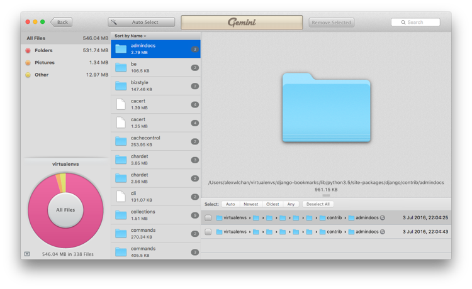Click the cacert 1.25 MB file icon

[x=121, y=123]
